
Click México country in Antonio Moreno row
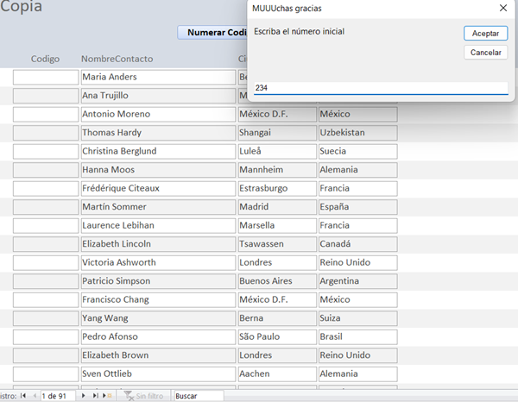(x=357, y=114)
